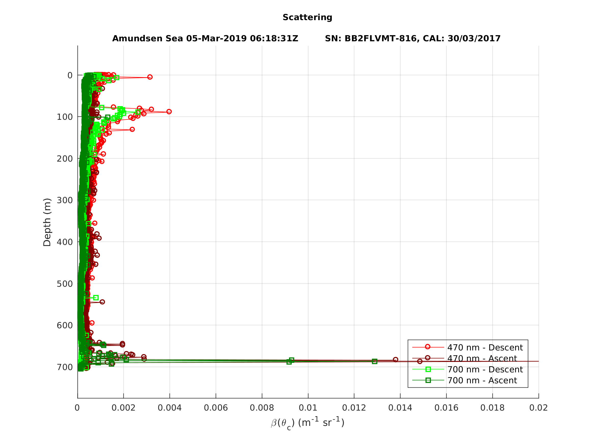The image size is (595, 446).
Task: Click the dark red circle marker in the legend
Action: coord(428,358)
